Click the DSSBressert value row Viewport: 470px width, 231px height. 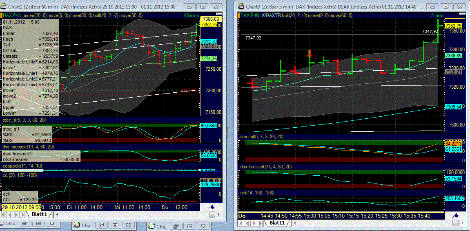pos(41,159)
